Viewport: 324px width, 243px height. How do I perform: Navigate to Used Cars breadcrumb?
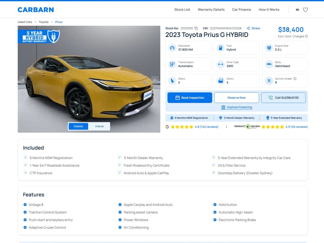click(25, 22)
